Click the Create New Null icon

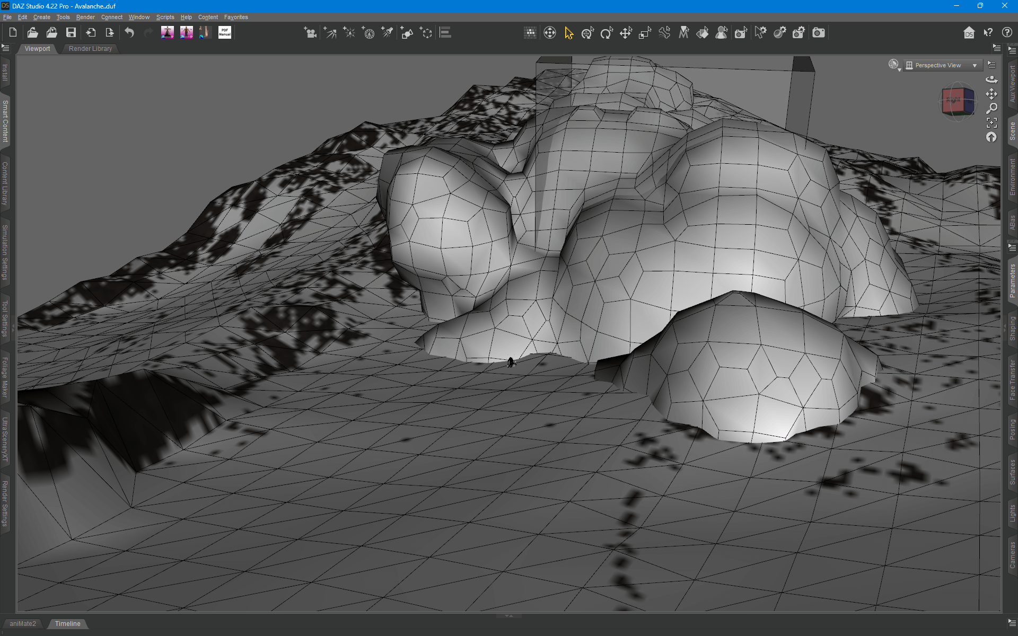pos(426,33)
